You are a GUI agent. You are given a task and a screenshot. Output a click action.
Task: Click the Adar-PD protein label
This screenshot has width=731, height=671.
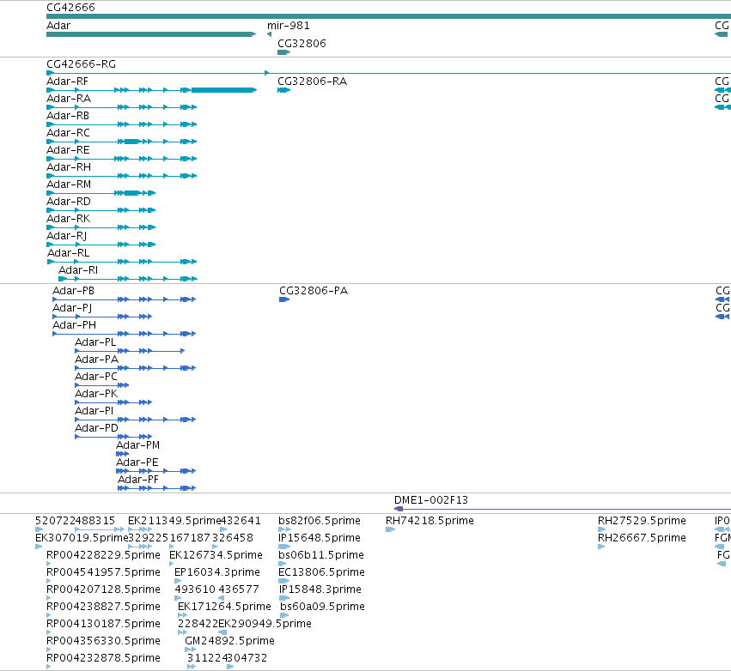(96, 428)
